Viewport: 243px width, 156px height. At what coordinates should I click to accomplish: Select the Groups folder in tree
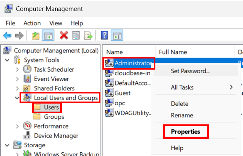54,117
